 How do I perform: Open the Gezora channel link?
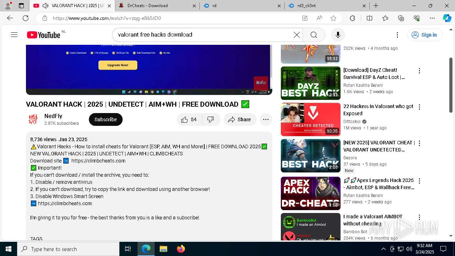tap(350, 158)
